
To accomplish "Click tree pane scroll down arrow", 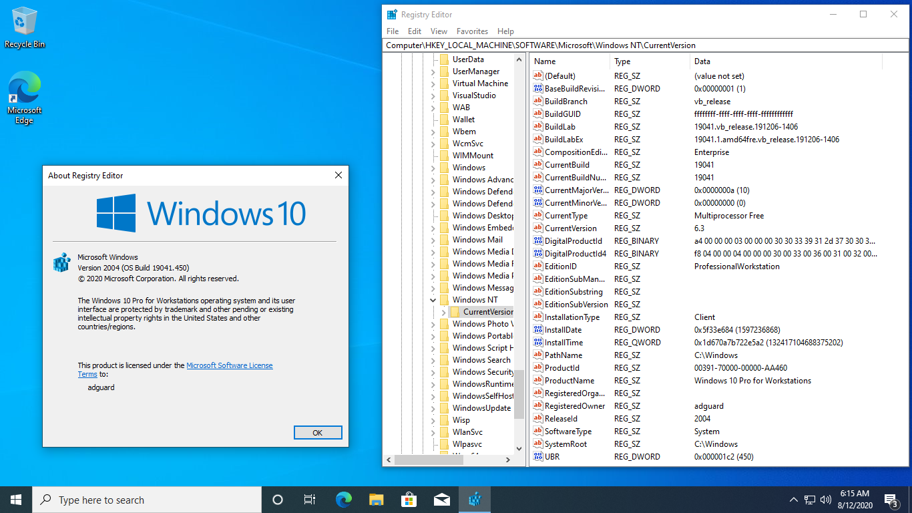I will tap(519, 449).
